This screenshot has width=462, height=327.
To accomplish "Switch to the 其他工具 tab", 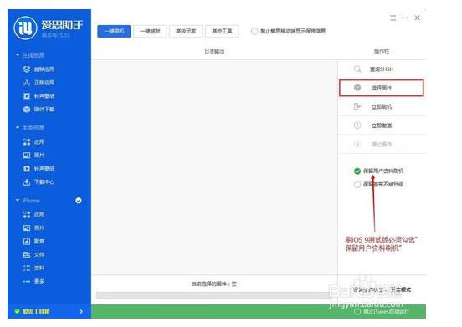I will pos(222,31).
